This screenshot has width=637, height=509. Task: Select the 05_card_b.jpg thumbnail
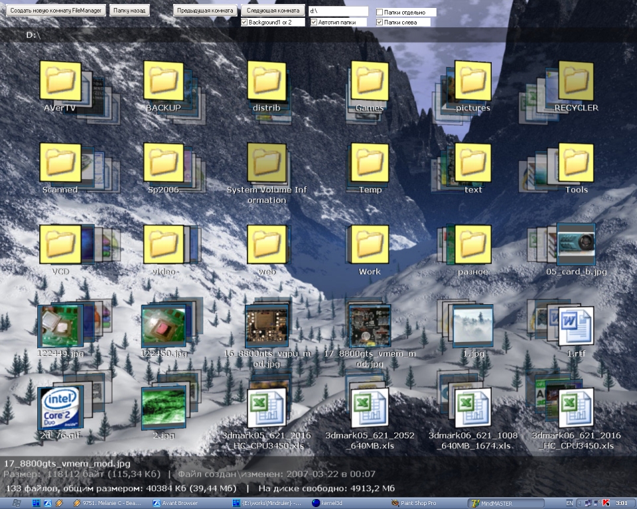576,245
